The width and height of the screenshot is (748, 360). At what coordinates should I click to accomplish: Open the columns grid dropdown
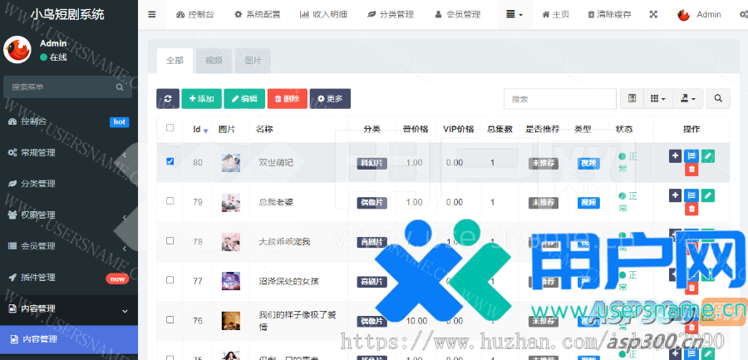(658, 98)
